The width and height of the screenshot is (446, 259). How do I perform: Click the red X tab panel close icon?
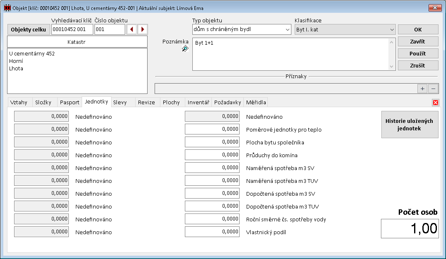[436, 103]
